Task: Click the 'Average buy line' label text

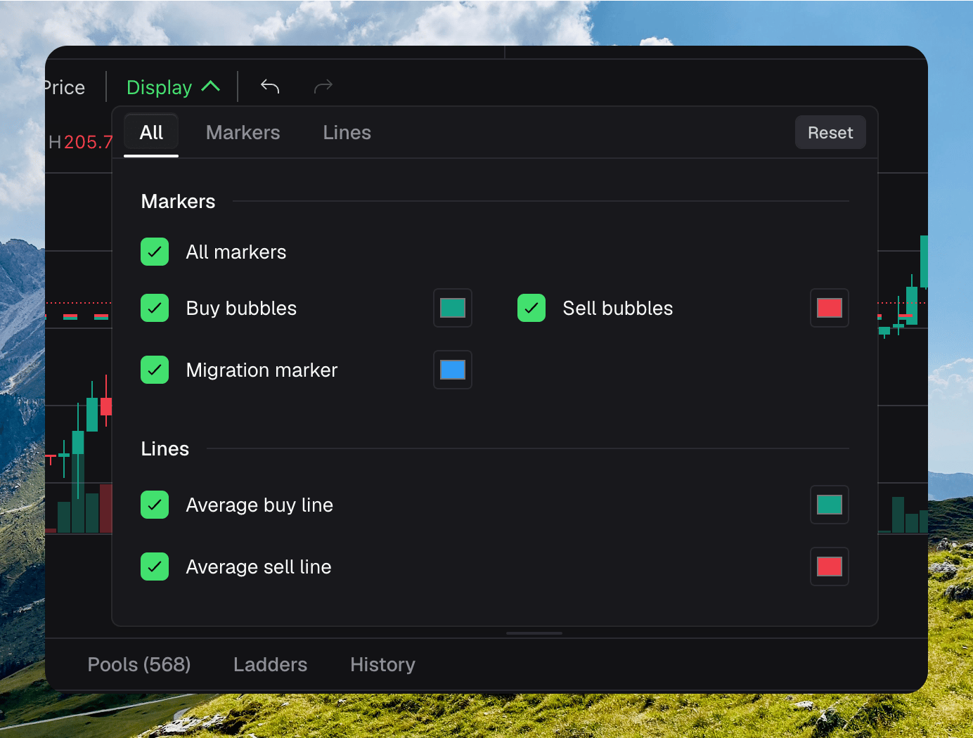Action: [260, 505]
